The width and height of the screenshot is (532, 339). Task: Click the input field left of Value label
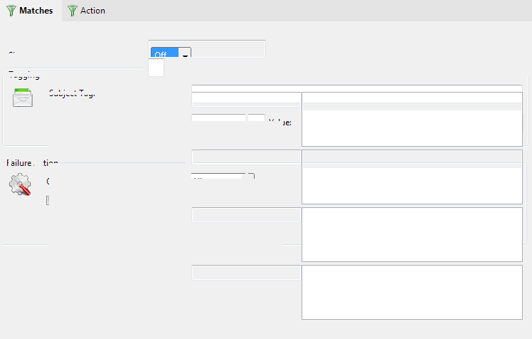coord(218,118)
